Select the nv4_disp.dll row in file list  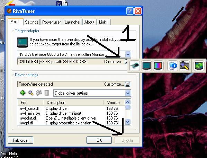(x=71, y=108)
